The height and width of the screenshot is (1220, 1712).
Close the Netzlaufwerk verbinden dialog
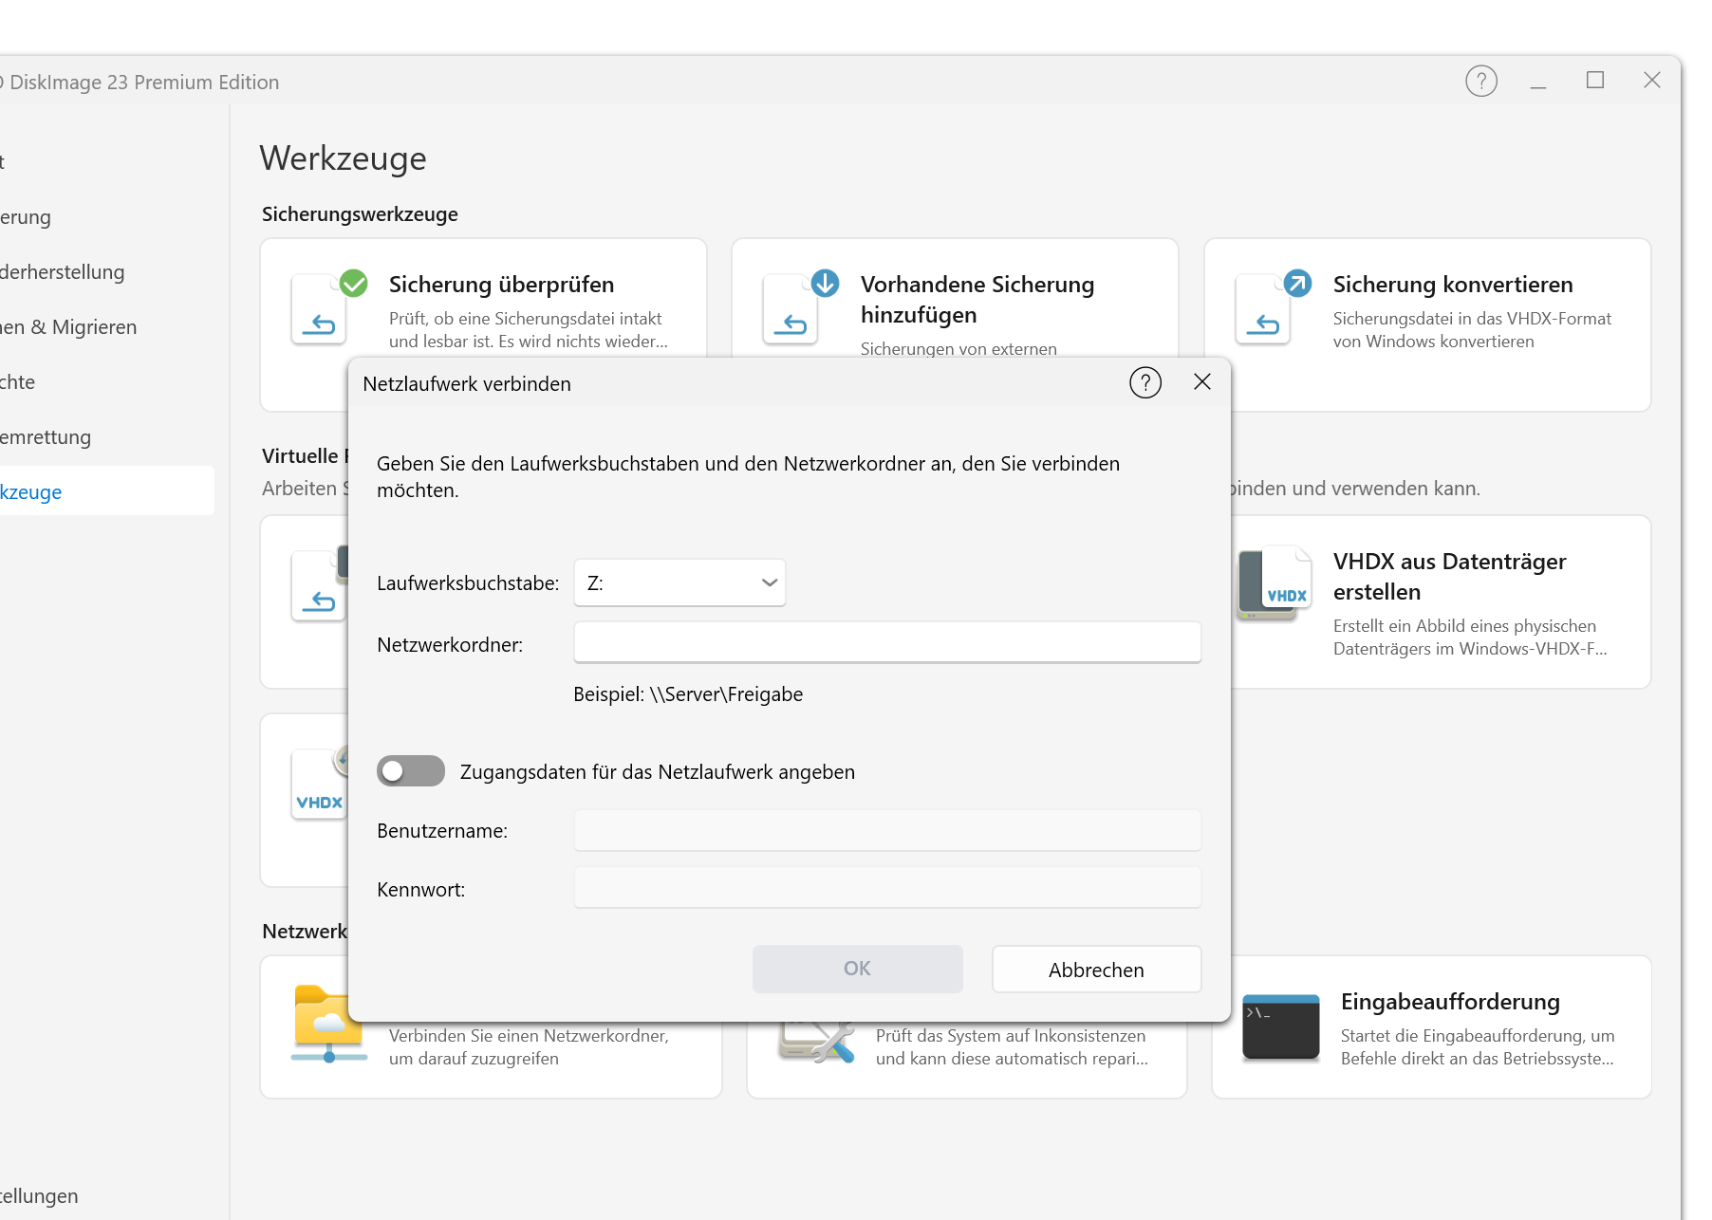(x=1202, y=381)
